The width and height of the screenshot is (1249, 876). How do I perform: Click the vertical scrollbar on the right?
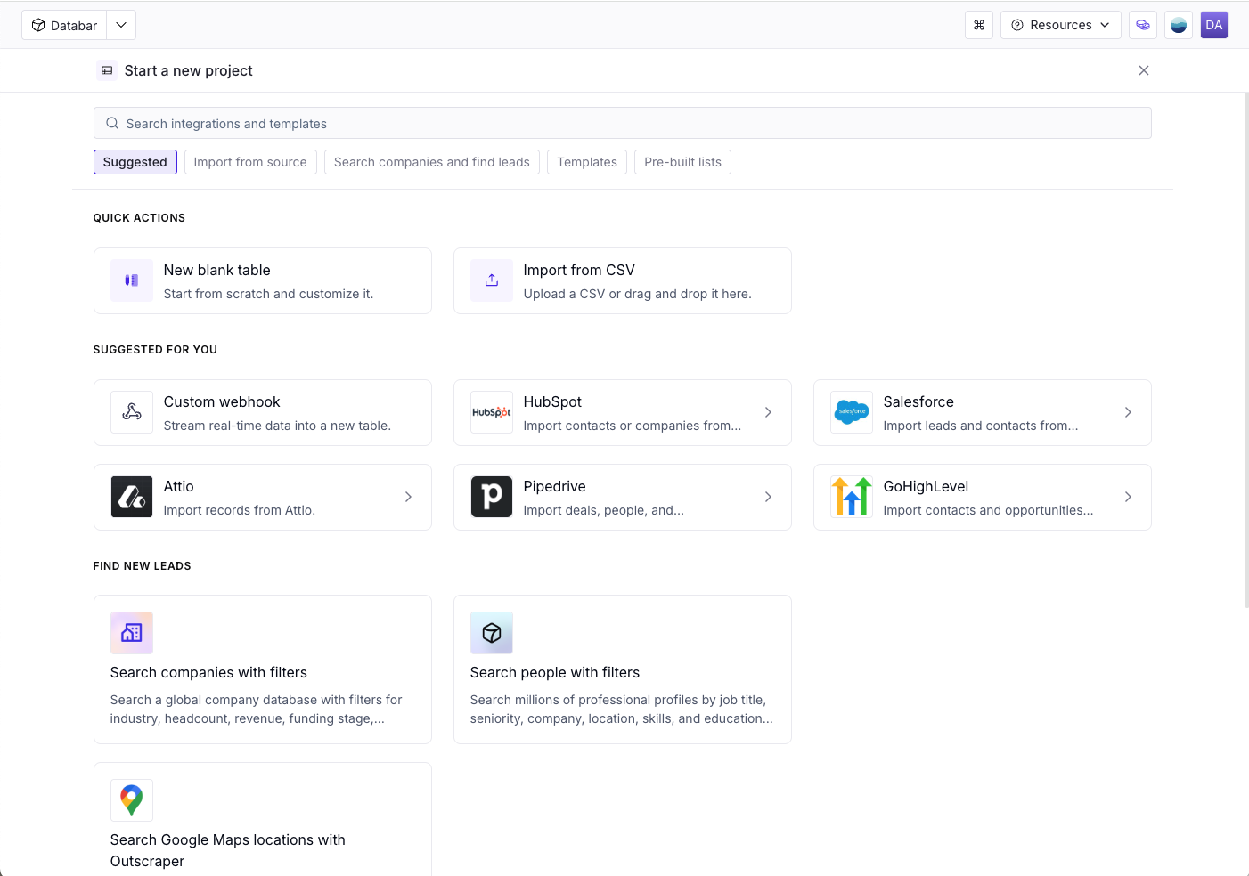click(x=1246, y=351)
